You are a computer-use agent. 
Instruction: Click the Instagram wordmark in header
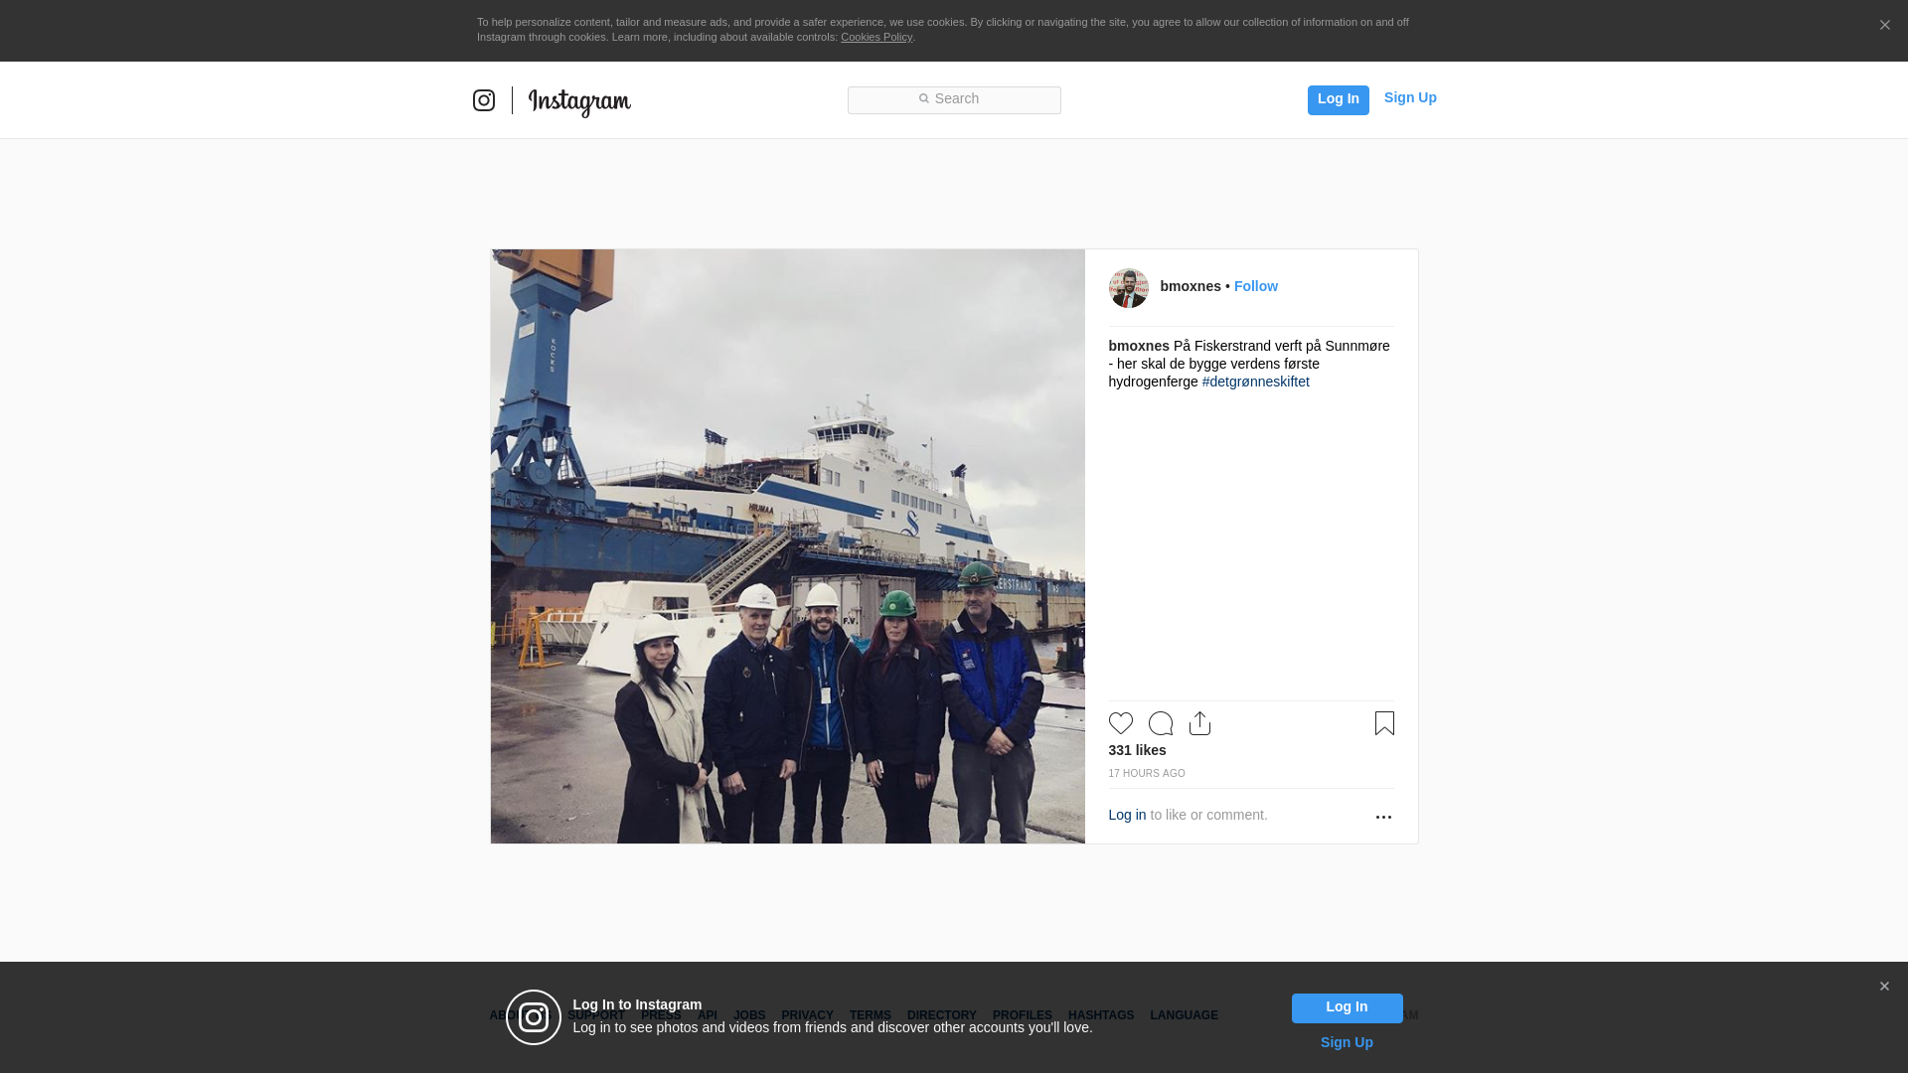point(579,101)
